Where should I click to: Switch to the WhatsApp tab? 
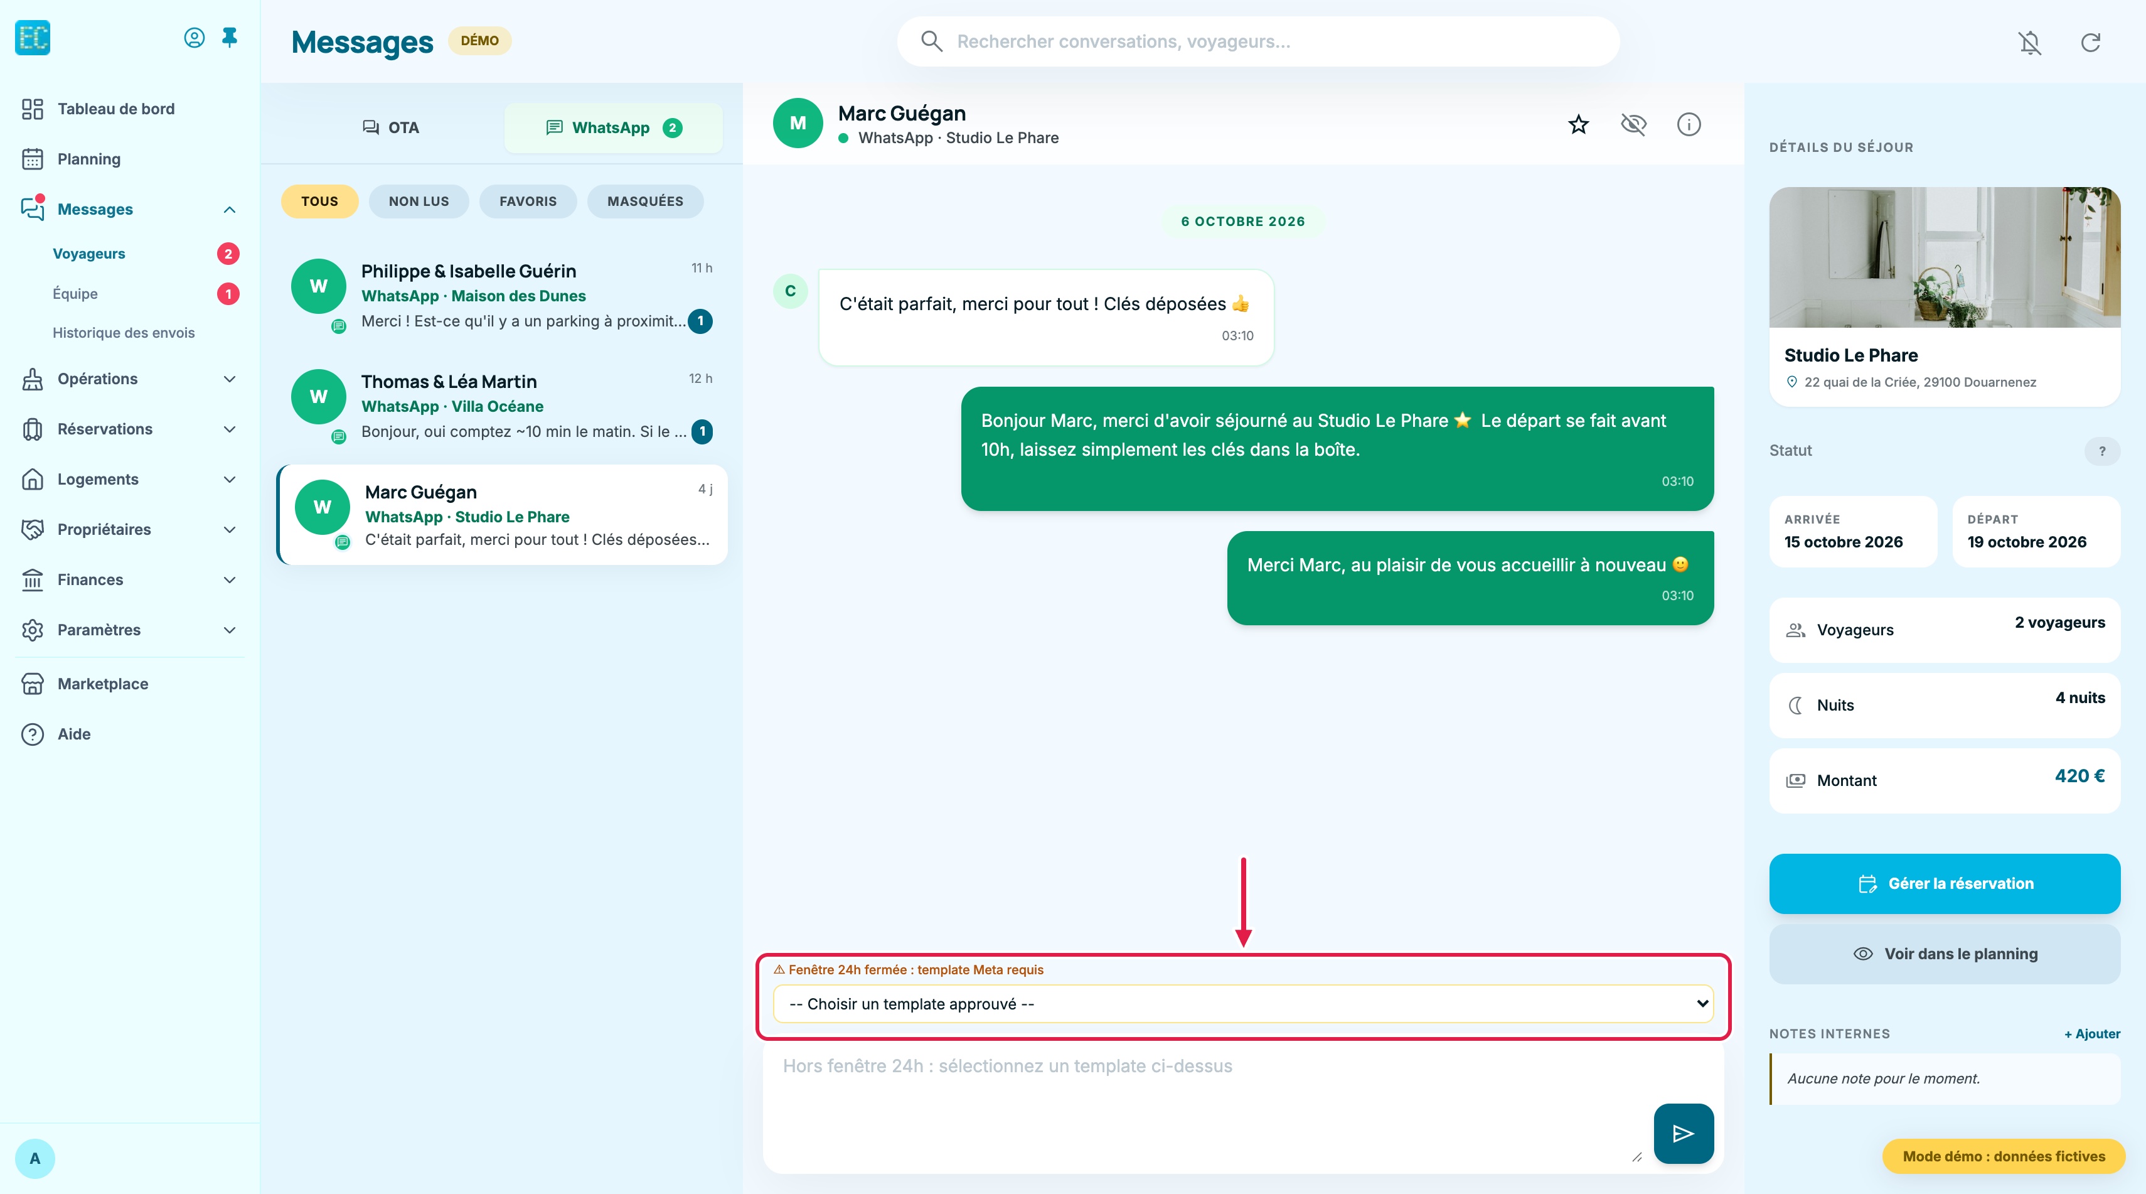click(613, 127)
